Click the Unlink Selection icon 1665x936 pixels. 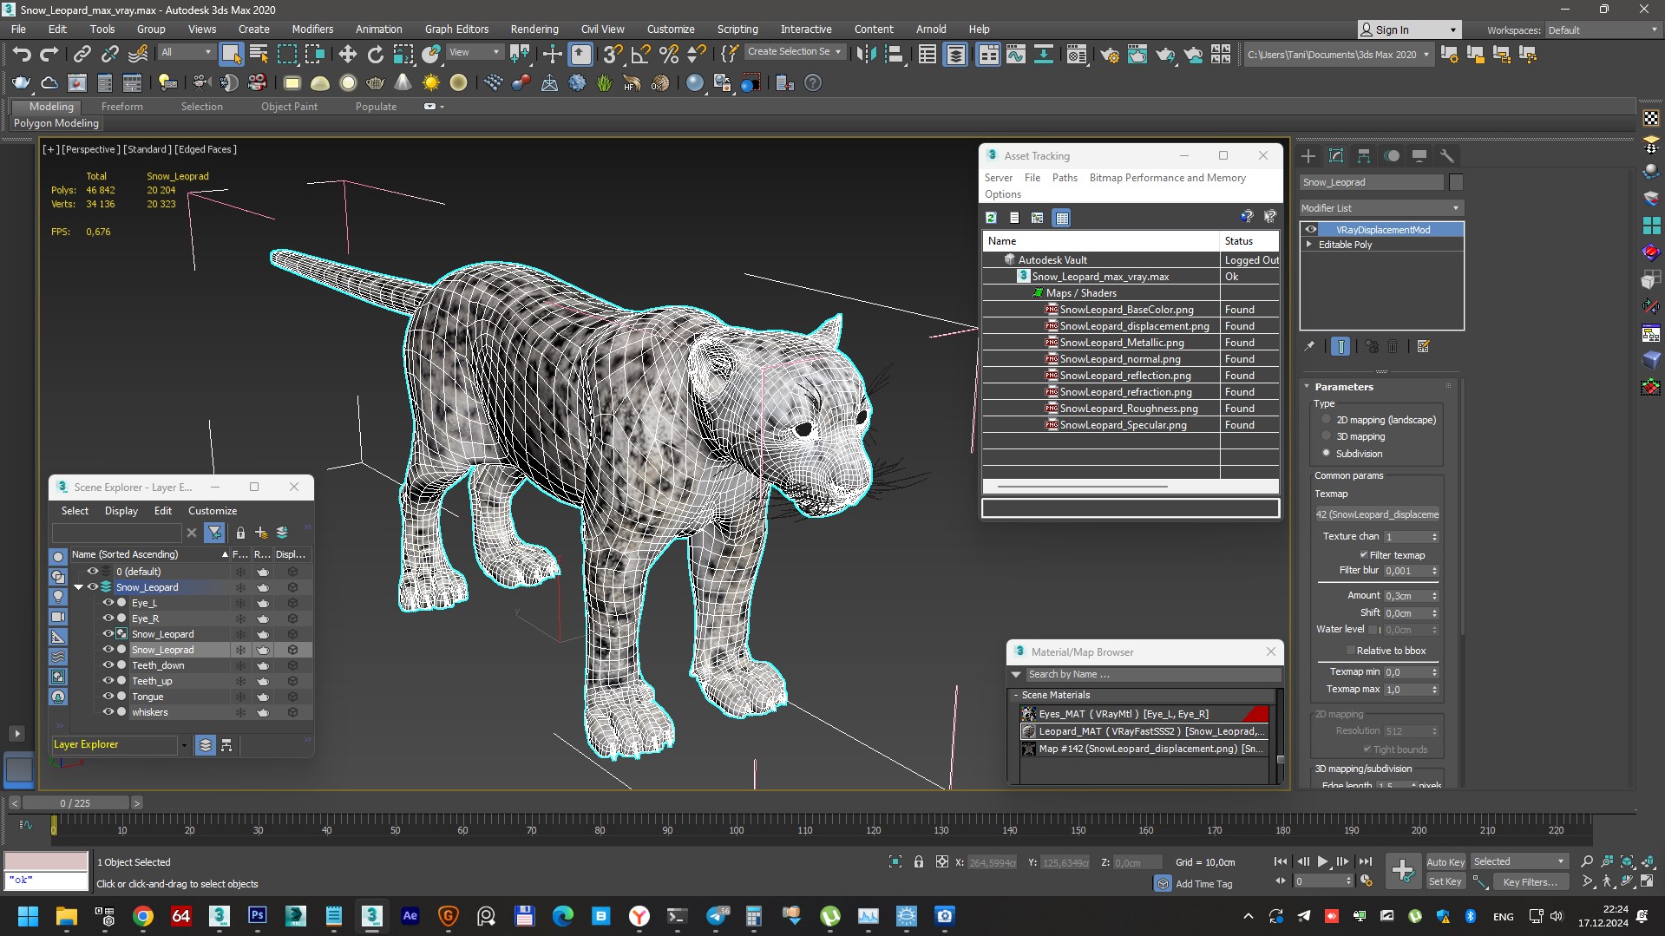(x=109, y=55)
